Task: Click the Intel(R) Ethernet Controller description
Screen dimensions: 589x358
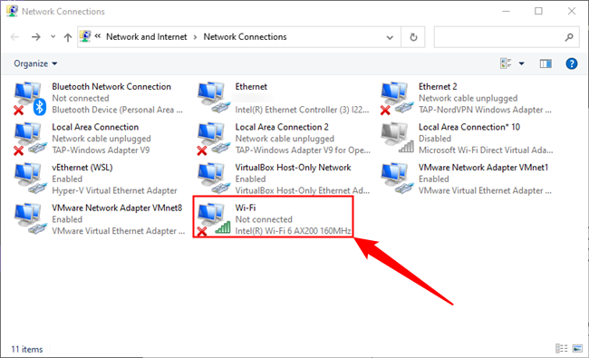Action: (x=302, y=110)
